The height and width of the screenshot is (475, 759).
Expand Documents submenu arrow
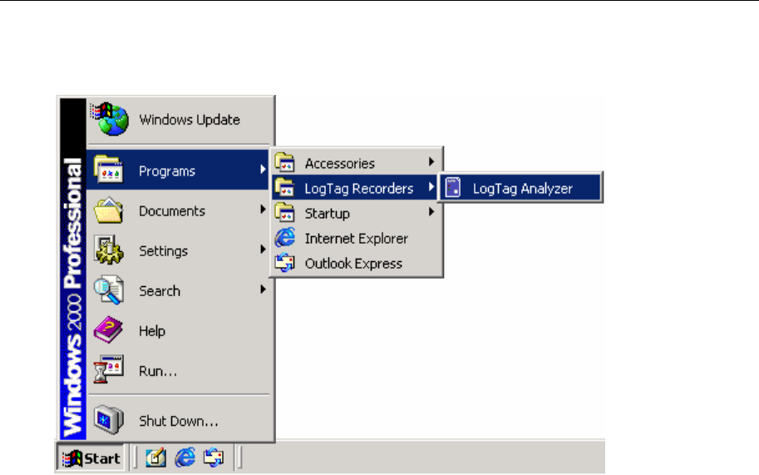click(x=263, y=209)
